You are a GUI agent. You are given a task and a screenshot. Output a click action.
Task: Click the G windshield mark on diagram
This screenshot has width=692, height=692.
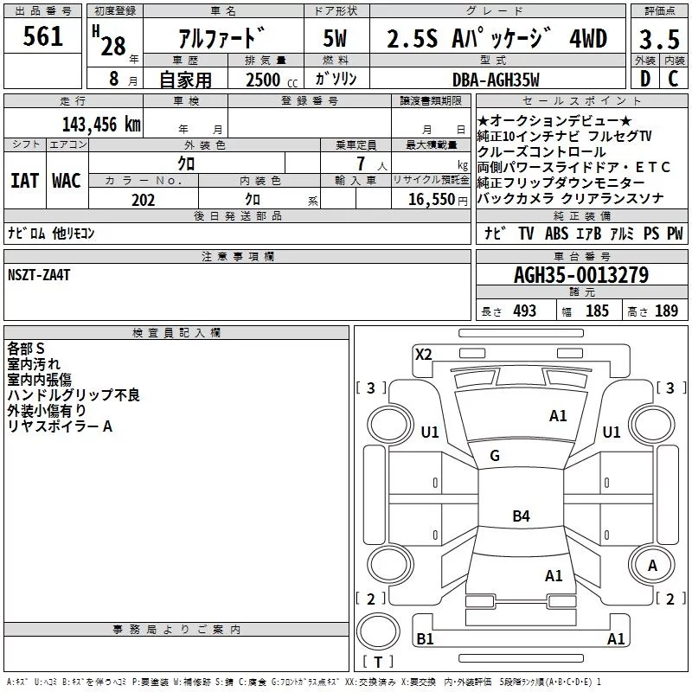495,456
